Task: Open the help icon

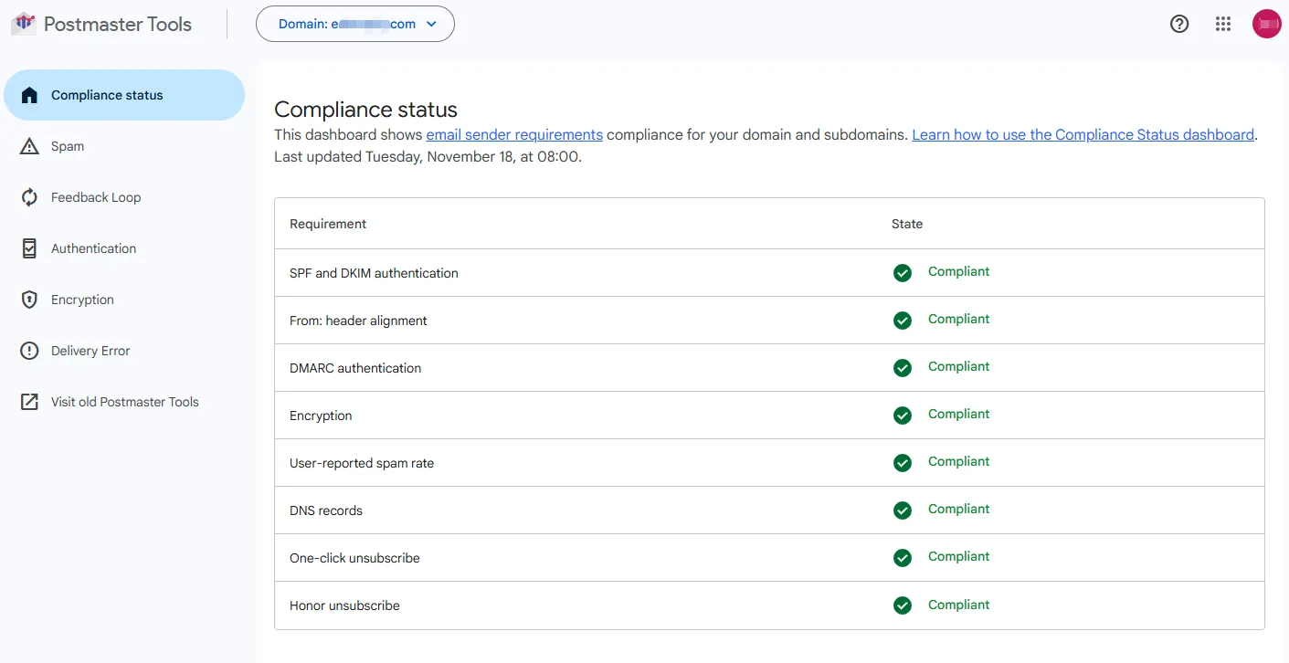Action: coord(1179,24)
